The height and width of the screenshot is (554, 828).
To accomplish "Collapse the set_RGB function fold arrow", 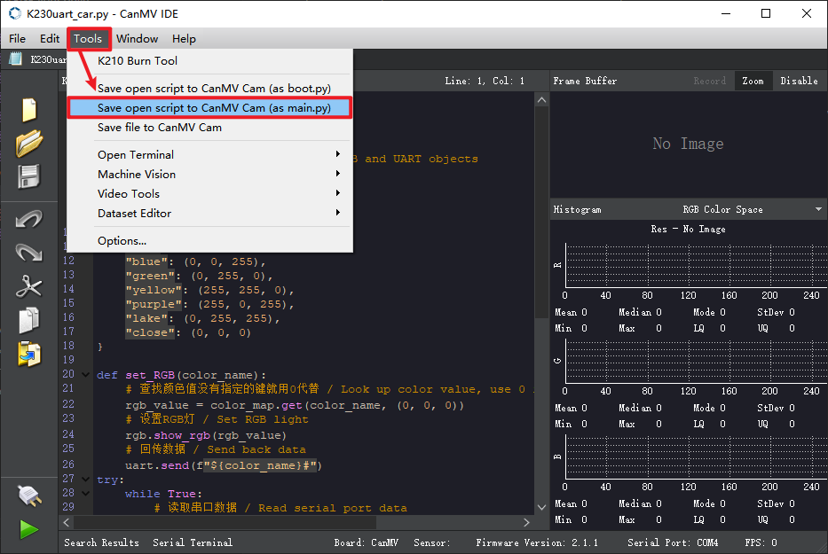I will (85, 375).
